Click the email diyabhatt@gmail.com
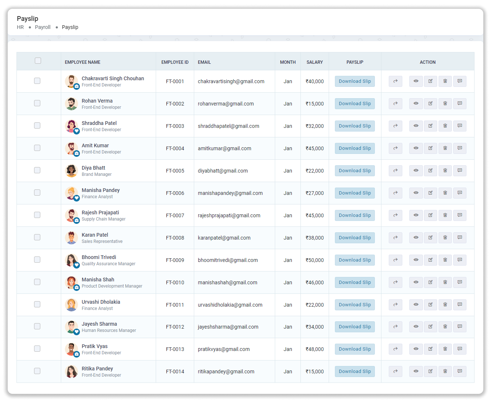Image resolution: width=491 pixels, height=403 pixels. [x=223, y=171]
